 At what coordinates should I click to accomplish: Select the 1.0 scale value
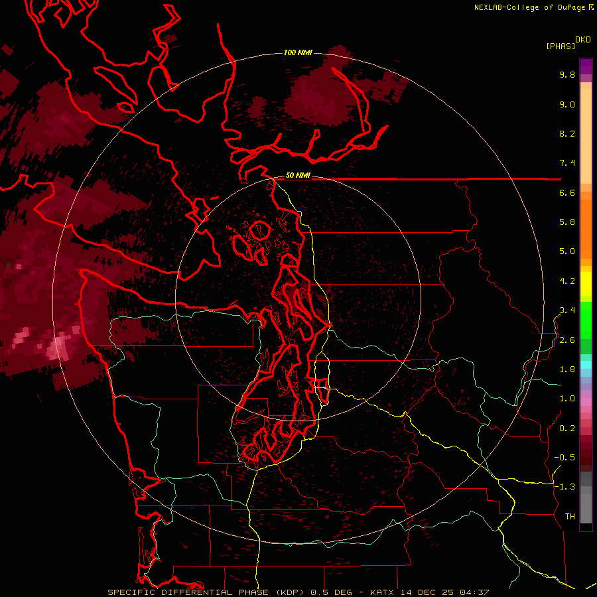click(567, 399)
